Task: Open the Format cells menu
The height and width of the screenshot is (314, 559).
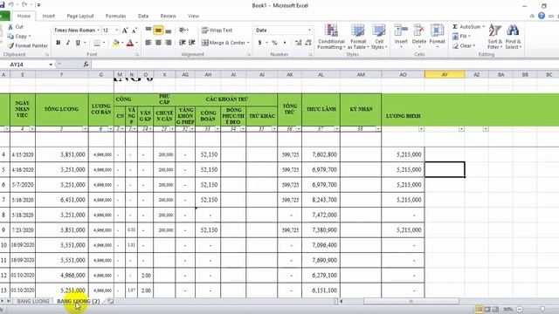Action: tap(437, 36)
